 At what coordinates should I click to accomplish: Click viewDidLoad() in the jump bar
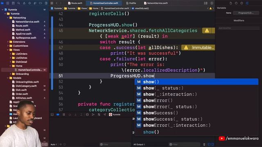tap(140, 8)
